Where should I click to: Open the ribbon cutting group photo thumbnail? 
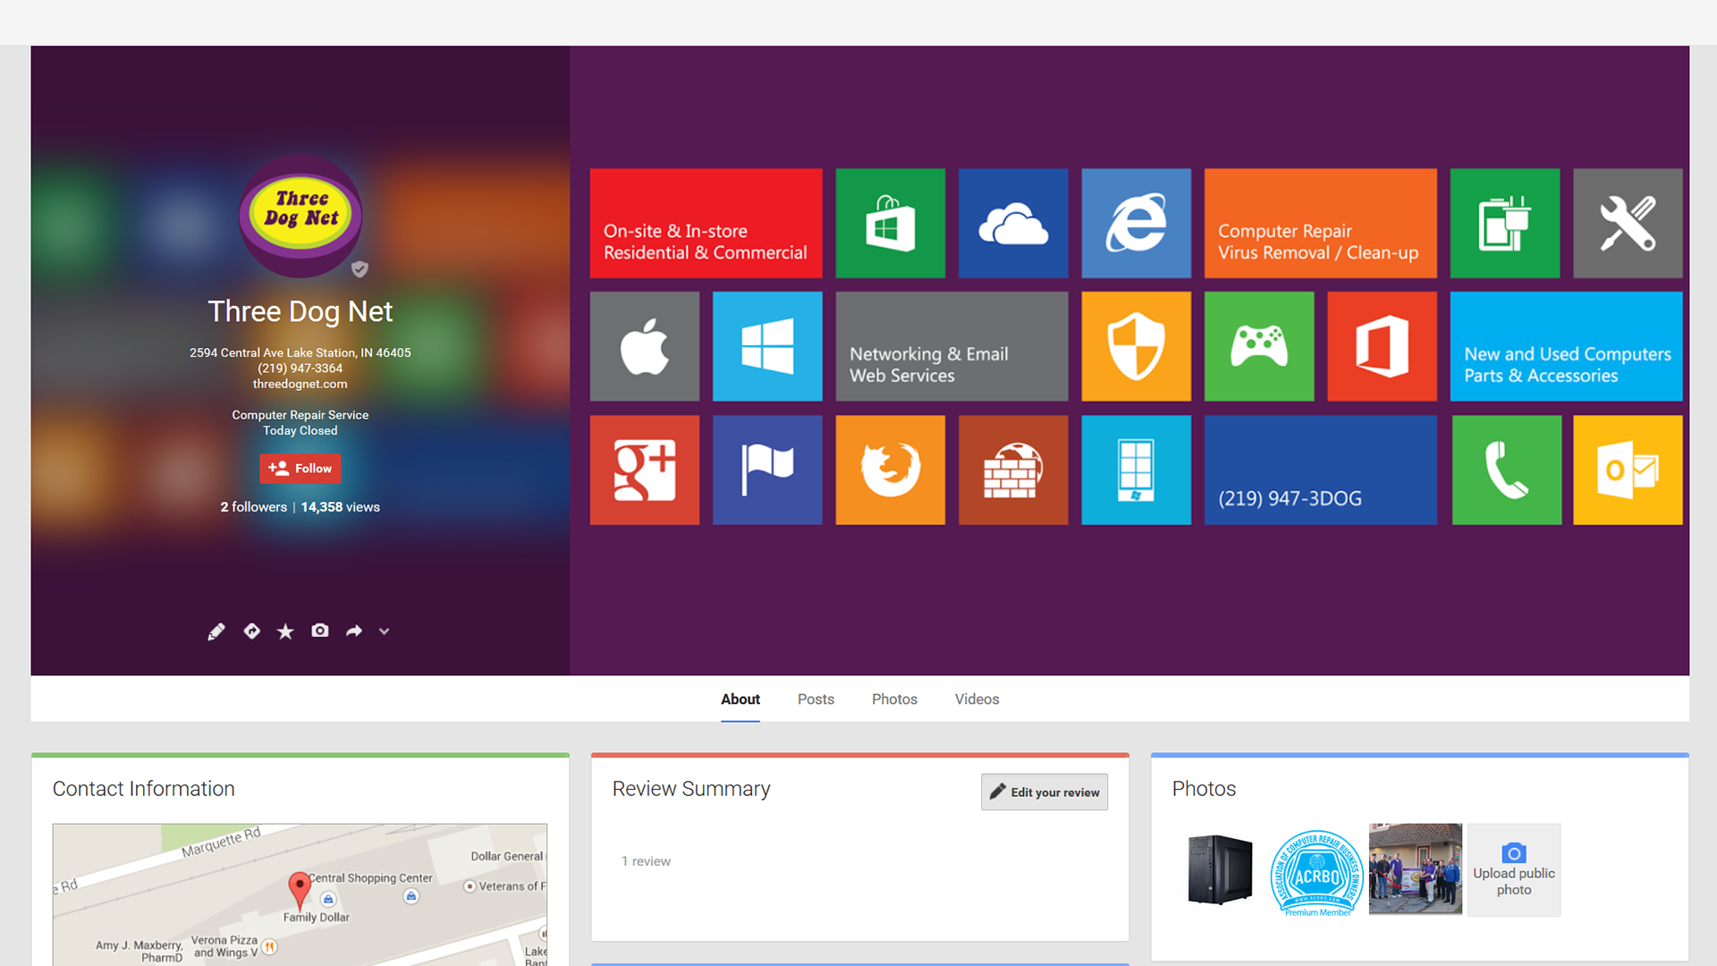coord(1416,870)
